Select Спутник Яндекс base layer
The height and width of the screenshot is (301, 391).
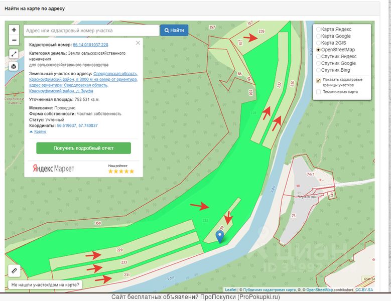tap(318, 57)
